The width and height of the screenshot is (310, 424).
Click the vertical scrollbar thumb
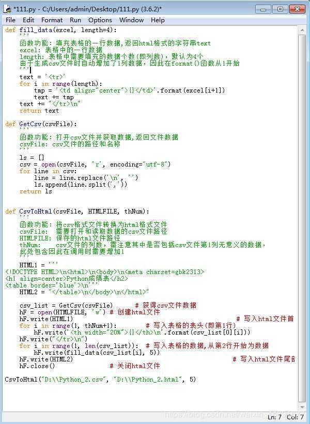tap(302, 218)
